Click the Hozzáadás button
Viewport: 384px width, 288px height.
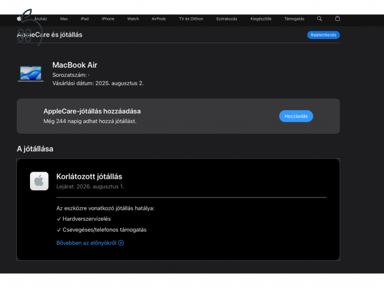click(x=296, y=116)
